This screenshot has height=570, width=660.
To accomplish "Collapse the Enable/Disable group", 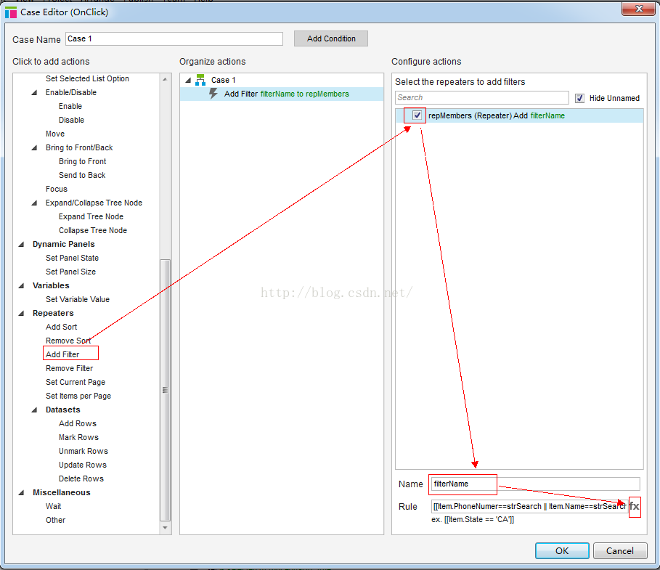I will coord(34,92).
